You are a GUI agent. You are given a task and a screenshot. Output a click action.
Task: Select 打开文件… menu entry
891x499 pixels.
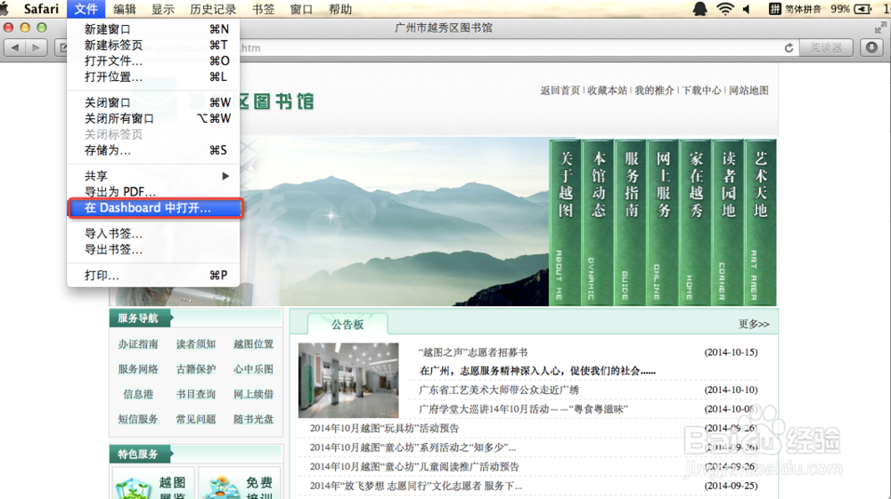coord(153,60)
